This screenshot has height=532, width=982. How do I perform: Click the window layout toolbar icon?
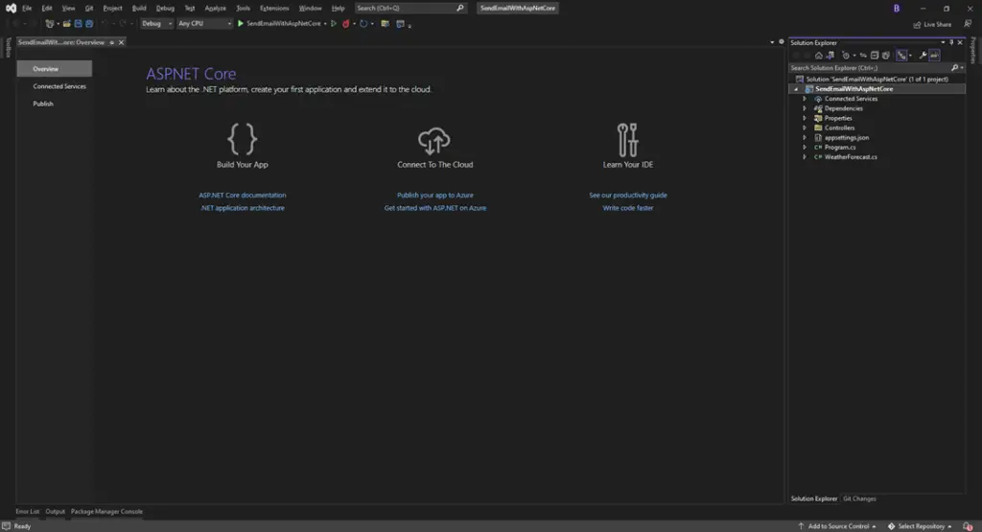click(400, 24)
